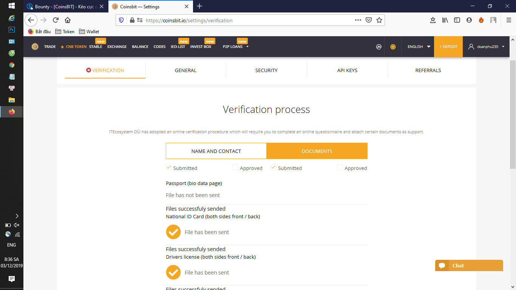Bookmark this page with the star
This screenshot has width=516, height=290.
coord(379,20)
